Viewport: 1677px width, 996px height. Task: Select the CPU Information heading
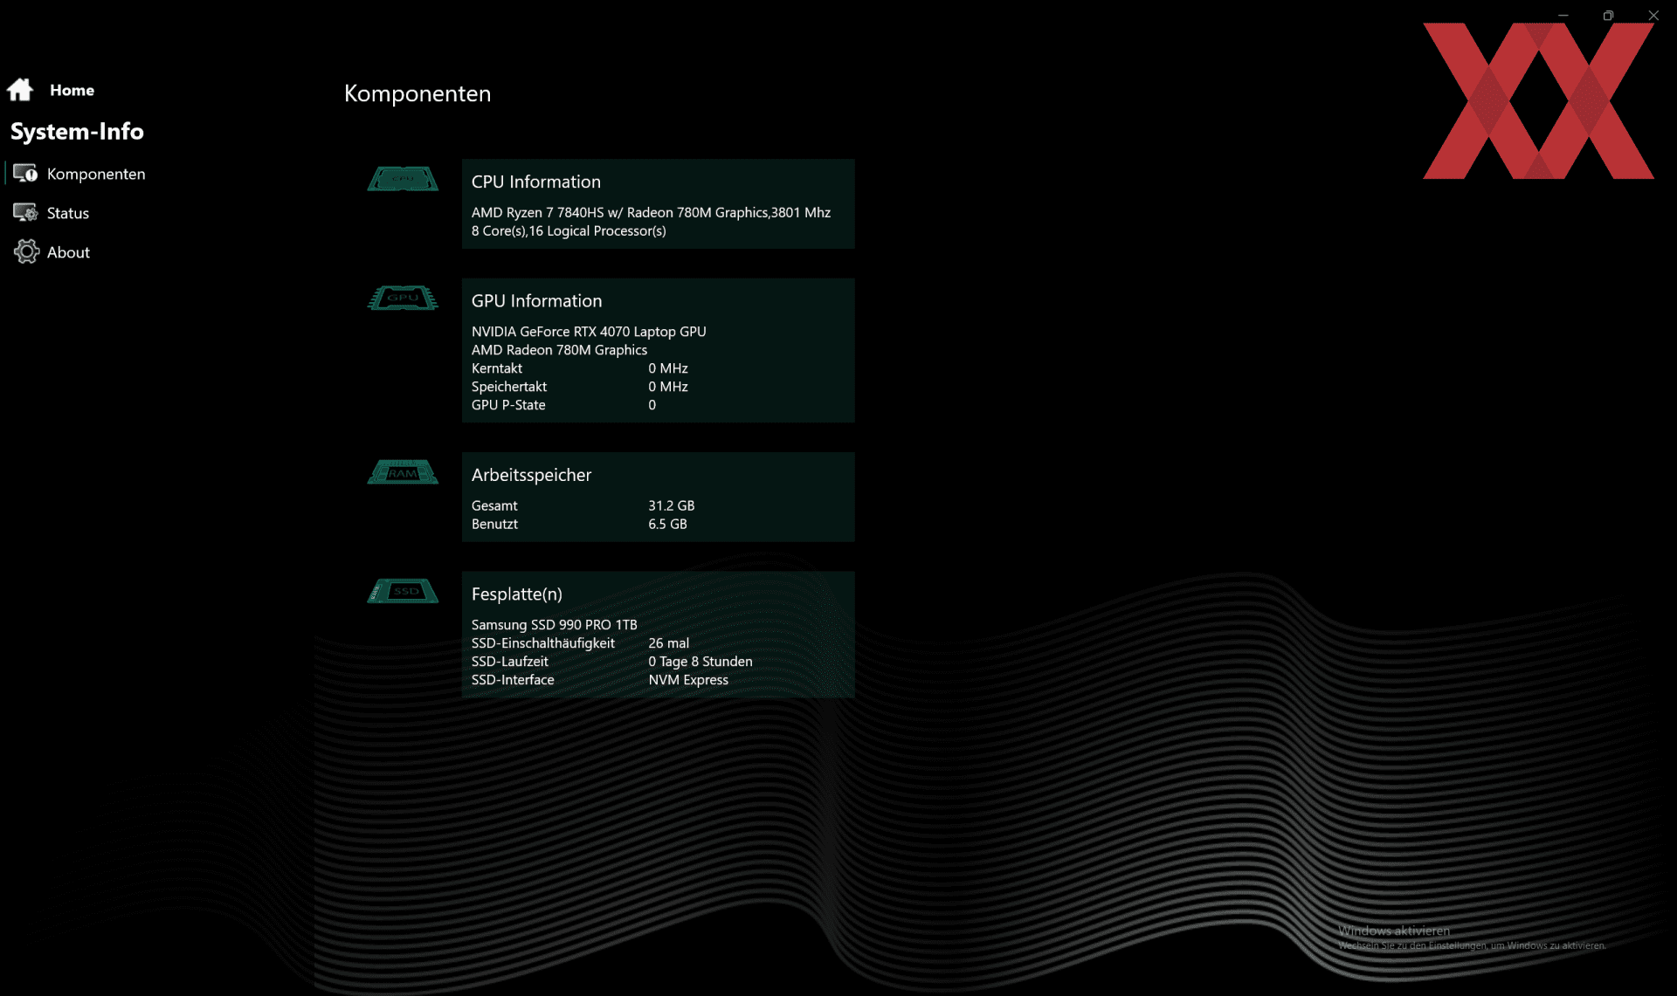(536, 182)
